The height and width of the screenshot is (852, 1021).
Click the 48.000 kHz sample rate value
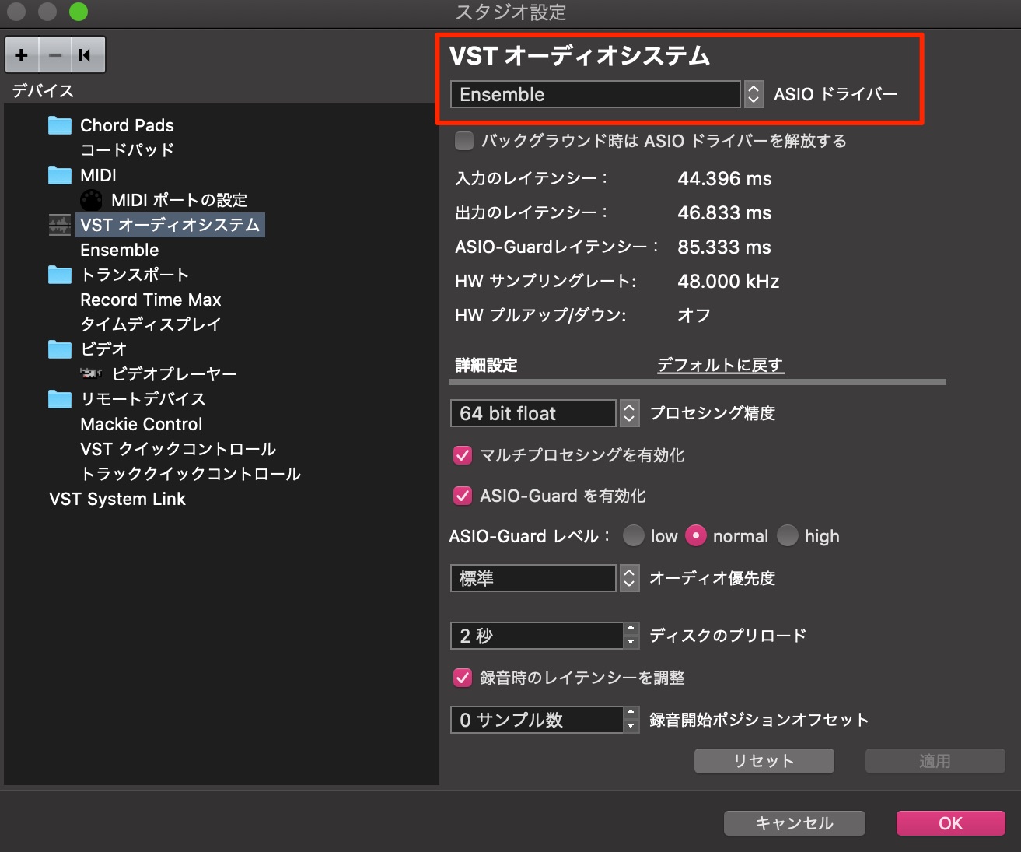click(x=729, y=282)
